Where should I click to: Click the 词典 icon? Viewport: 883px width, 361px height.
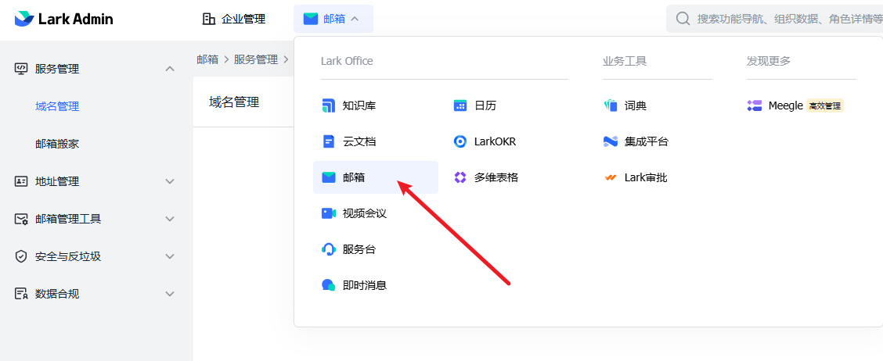pos(611,105)
